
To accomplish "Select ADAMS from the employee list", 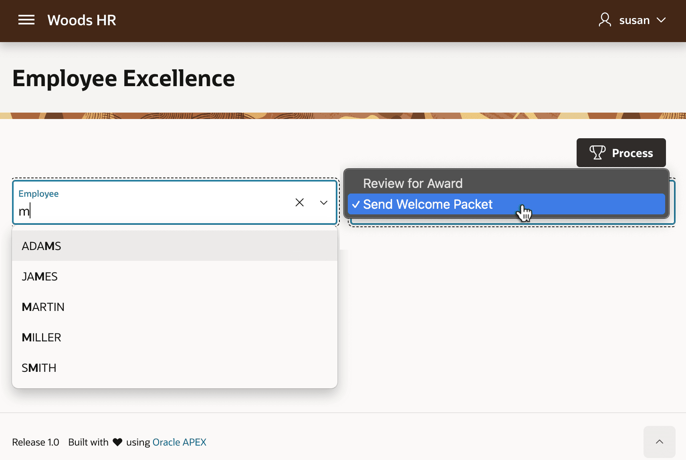I will click(175, 246).
